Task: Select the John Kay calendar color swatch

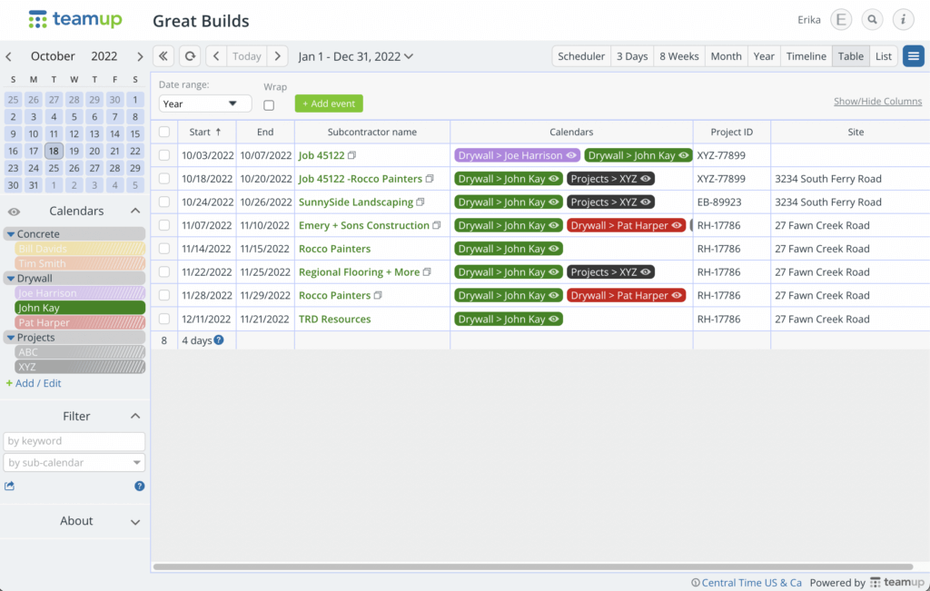Action: (79, 308)
